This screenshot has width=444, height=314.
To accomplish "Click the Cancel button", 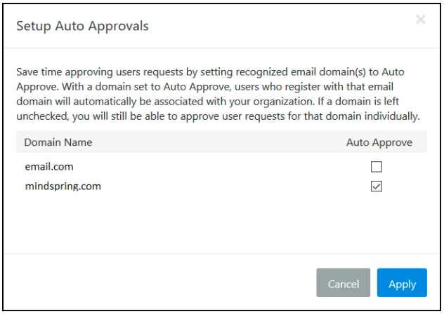I will click(344, 282).
